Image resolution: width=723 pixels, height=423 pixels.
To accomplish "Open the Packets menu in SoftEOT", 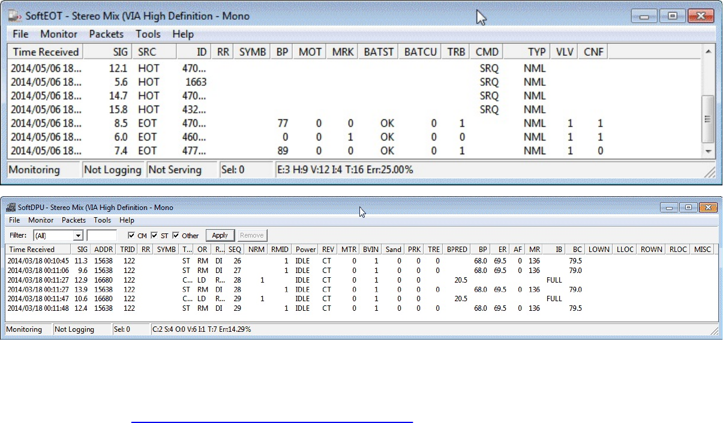I will coord(106,34).
